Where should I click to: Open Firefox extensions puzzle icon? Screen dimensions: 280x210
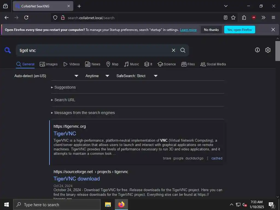tap(244, 17)
